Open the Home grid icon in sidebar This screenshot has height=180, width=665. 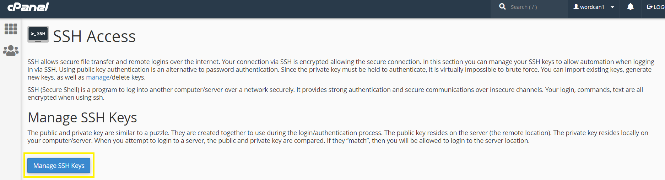[x=11, y=29]
